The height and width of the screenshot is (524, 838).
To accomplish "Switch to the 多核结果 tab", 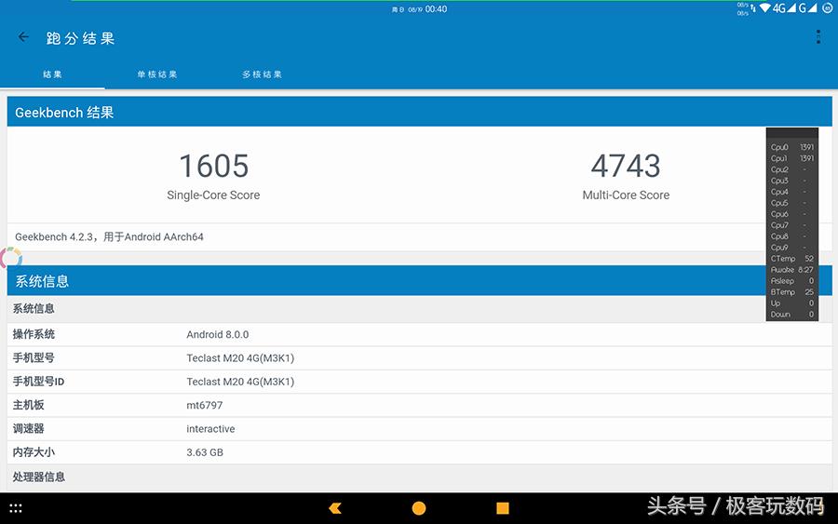I will [262, 74].
